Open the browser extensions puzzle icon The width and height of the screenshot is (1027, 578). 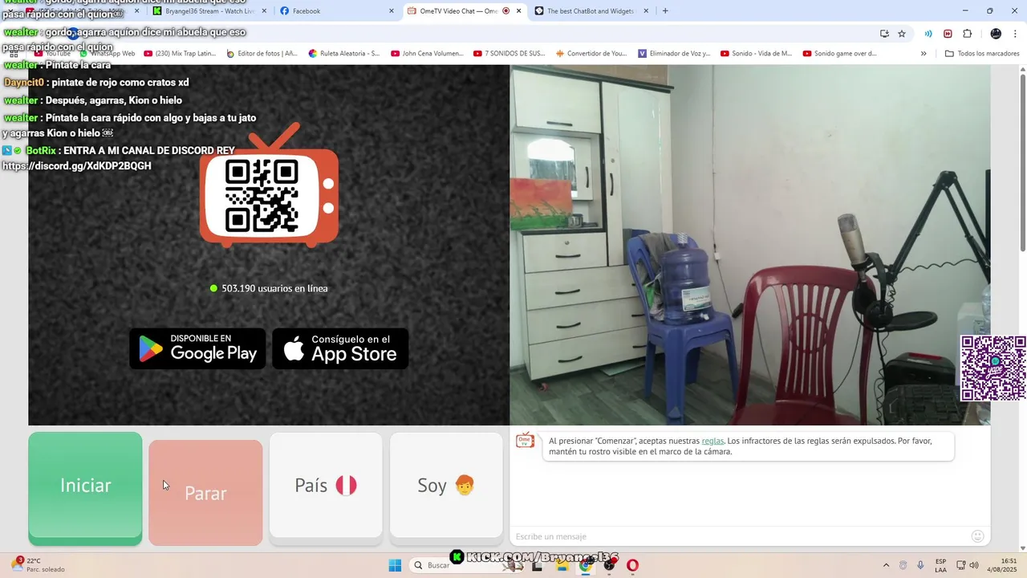click(x=967, y=34)
